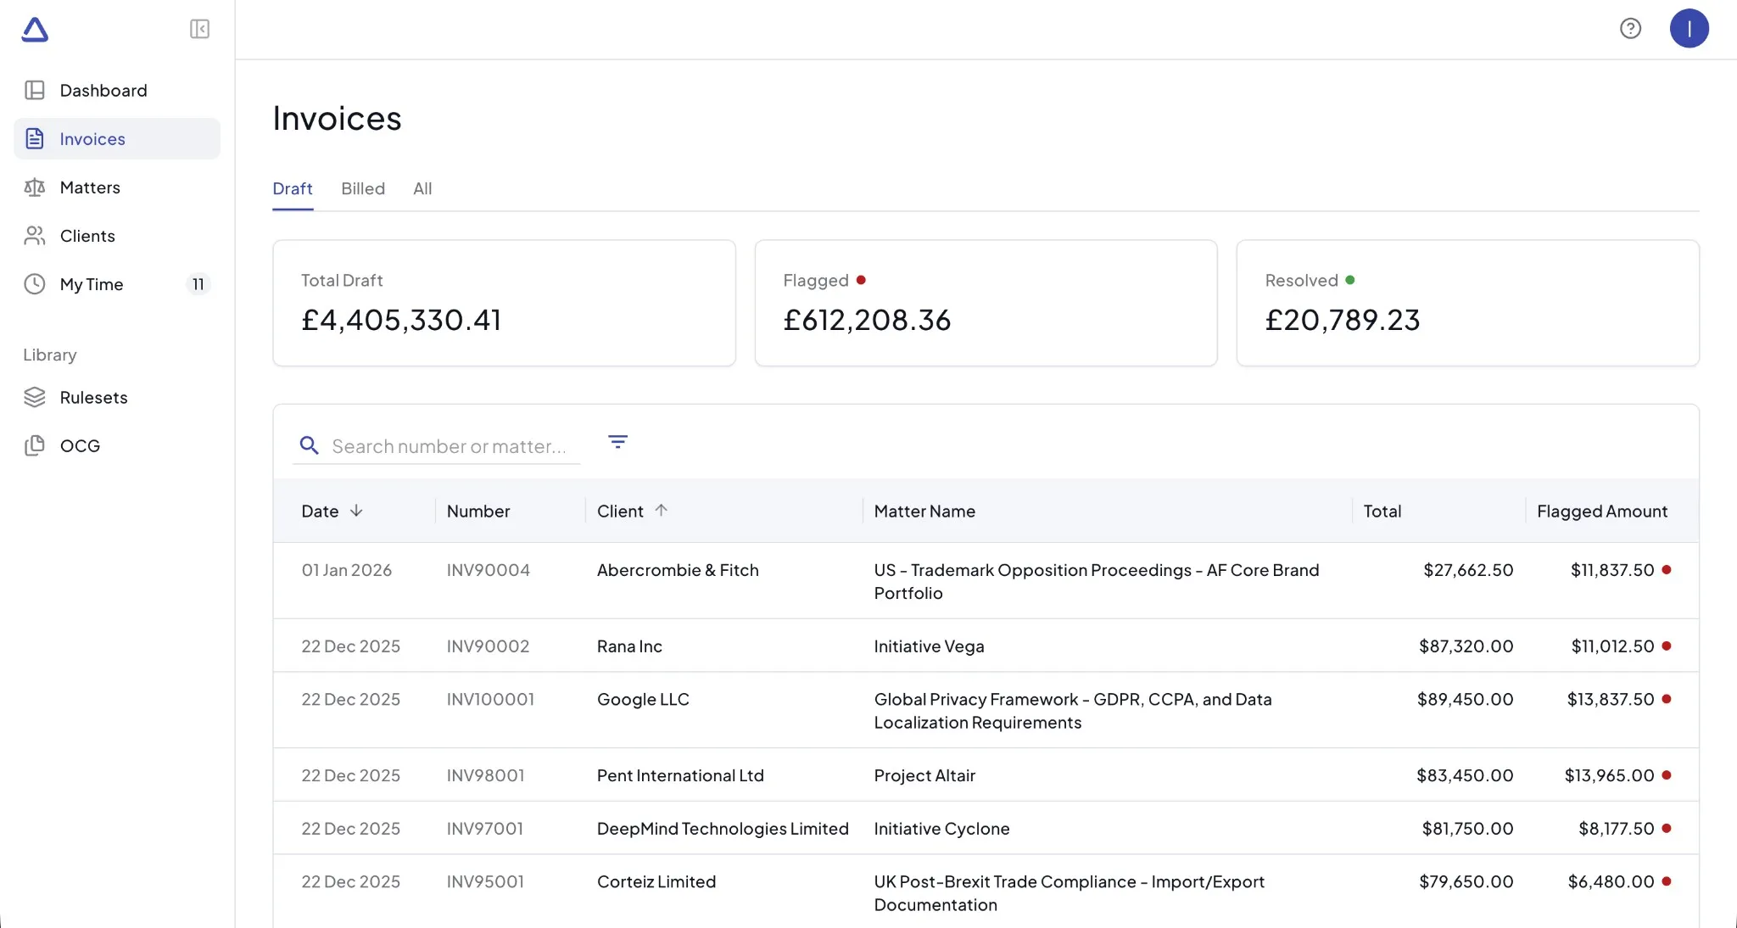The image size is (1737, 928).
Task: Open the invoice filter options icon
Action: [617, 441]
